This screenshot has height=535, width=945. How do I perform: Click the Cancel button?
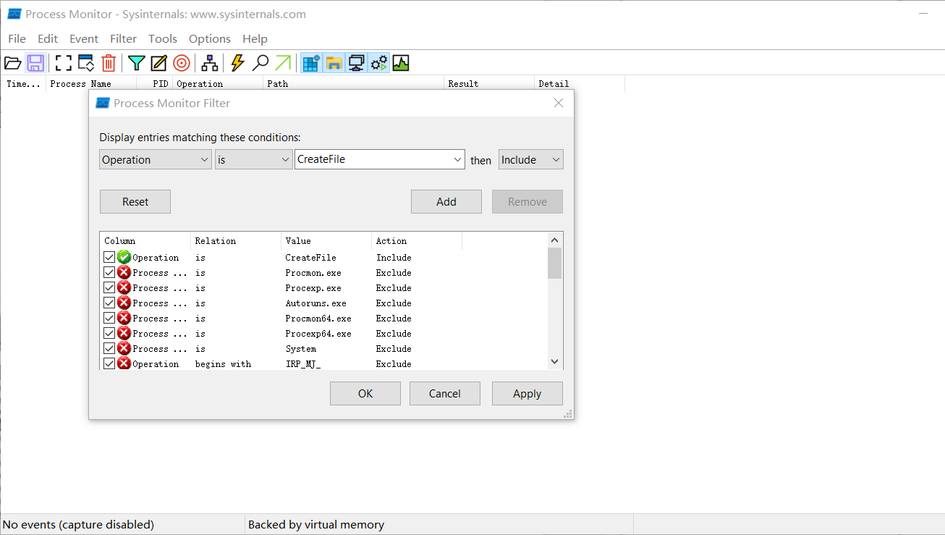point(445,394)
